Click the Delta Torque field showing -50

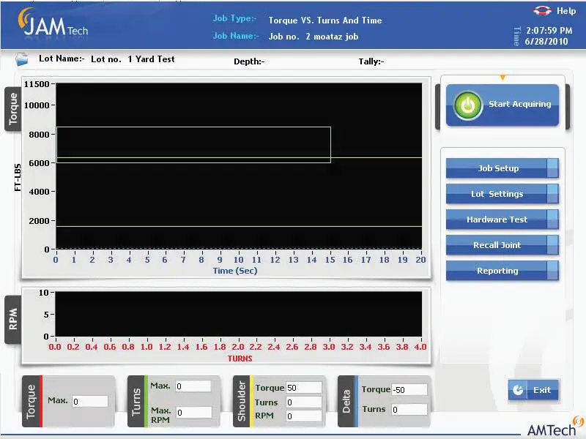tap(409, 390)
